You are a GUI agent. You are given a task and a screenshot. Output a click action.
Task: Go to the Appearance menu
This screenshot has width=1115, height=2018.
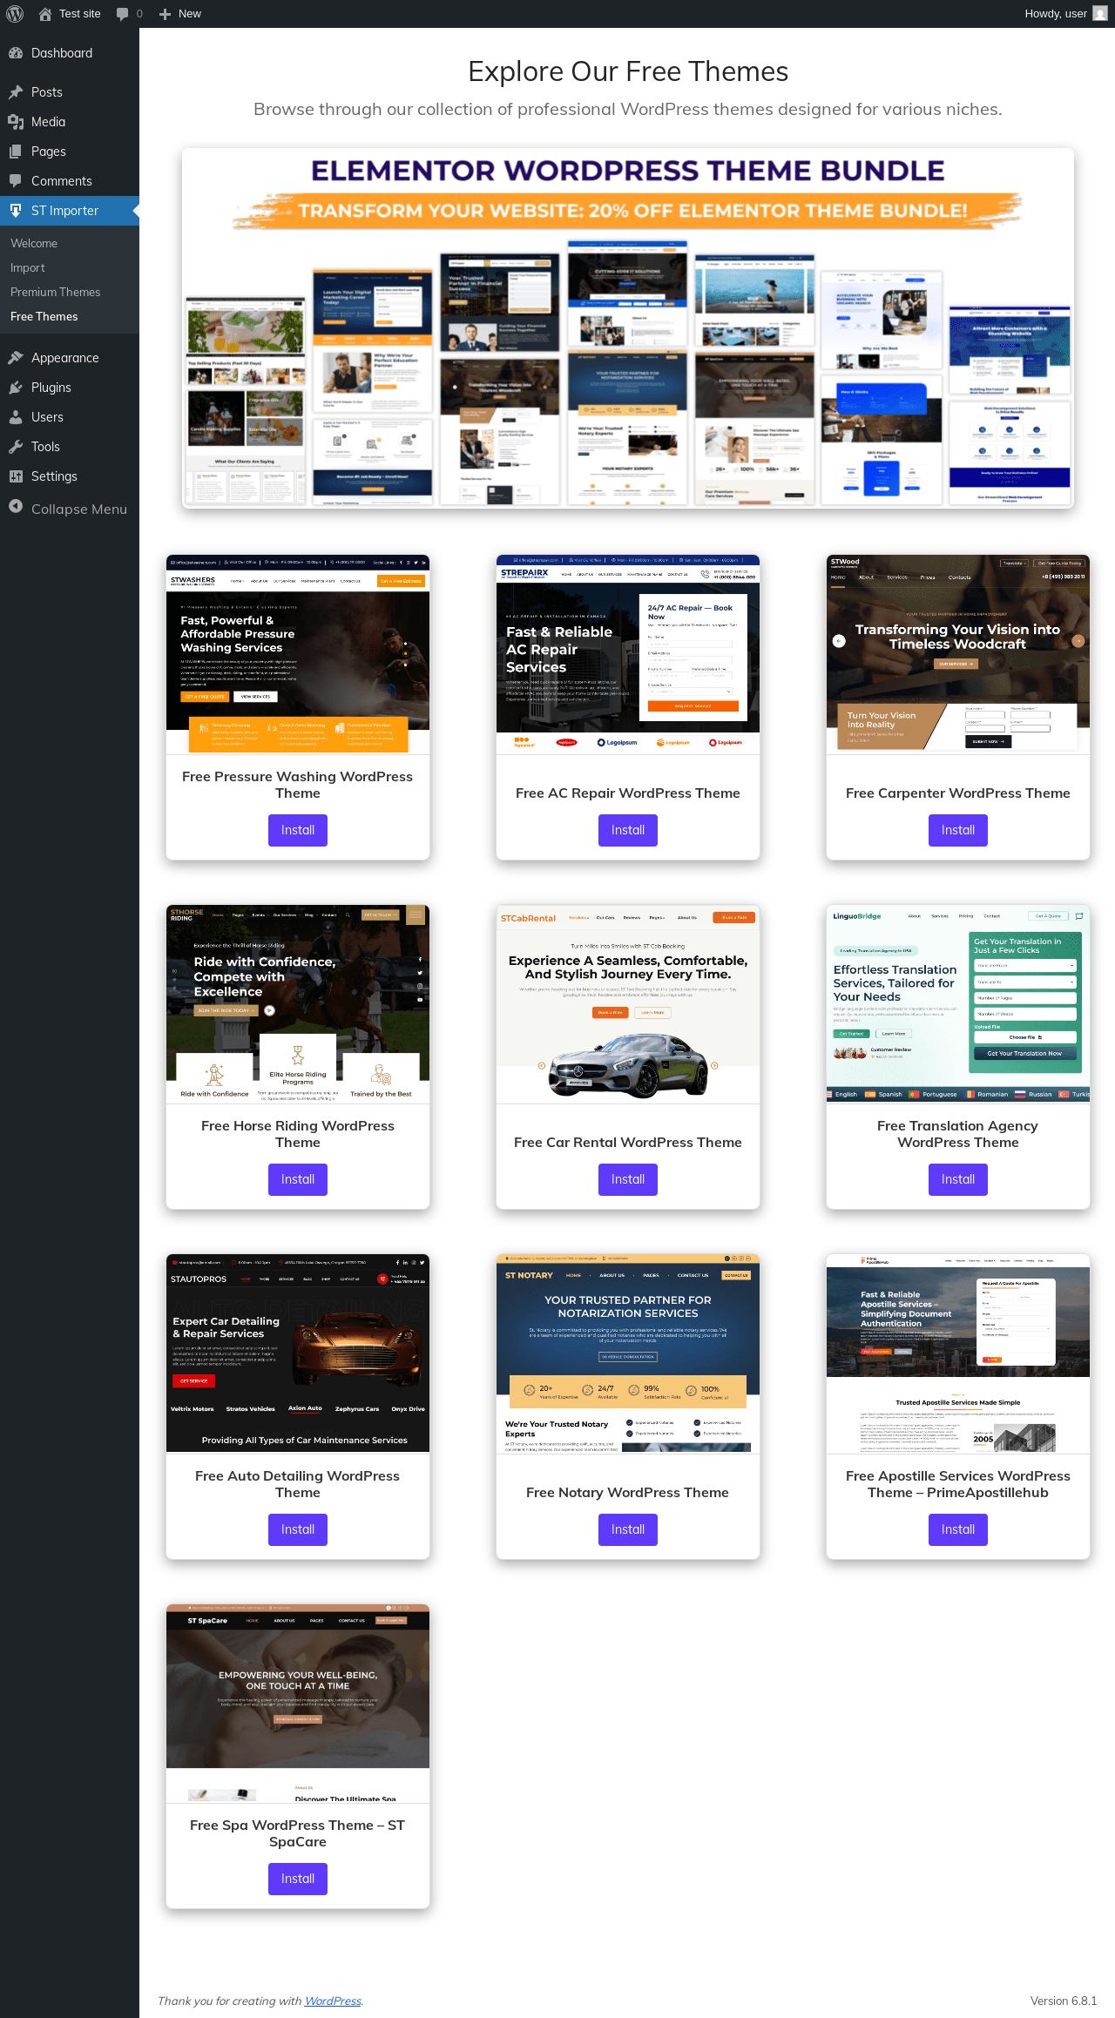pos(70,358)
